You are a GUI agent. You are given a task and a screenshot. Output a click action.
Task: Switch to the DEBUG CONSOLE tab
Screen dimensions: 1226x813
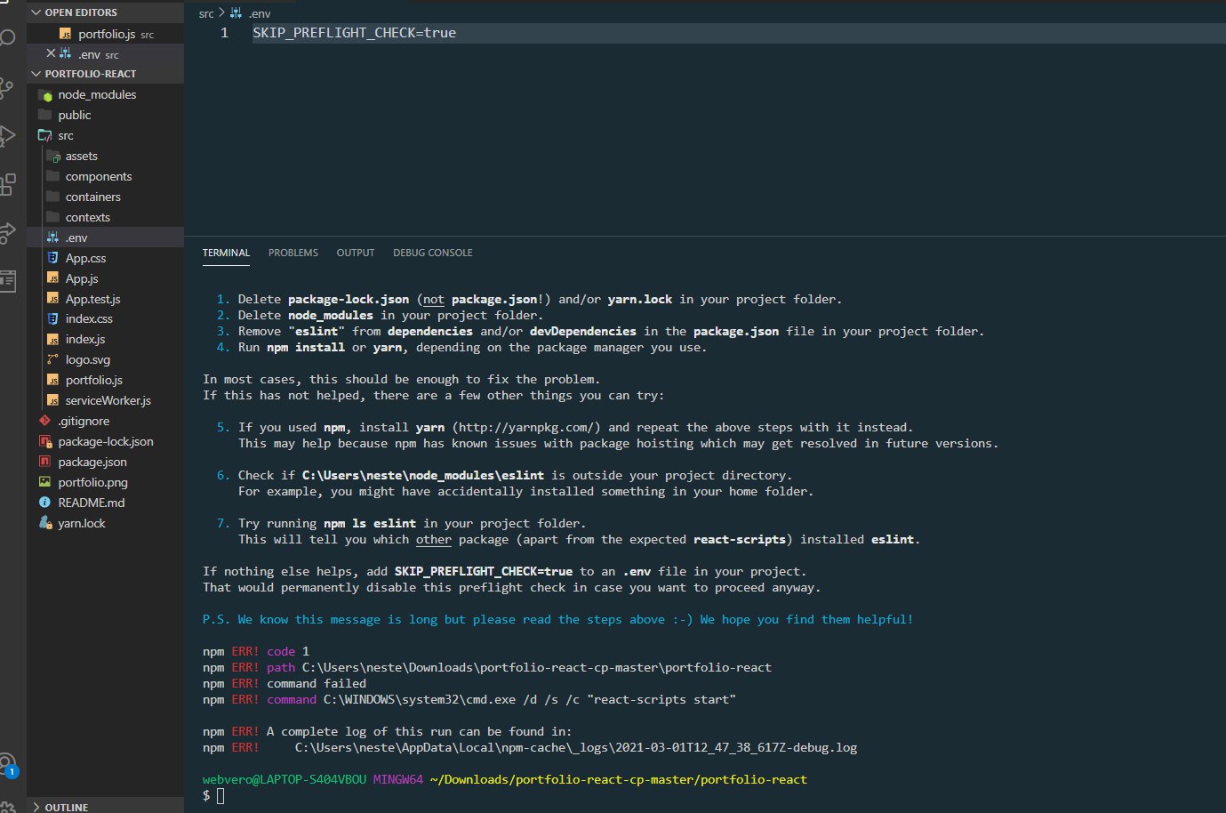click(433, 253)
